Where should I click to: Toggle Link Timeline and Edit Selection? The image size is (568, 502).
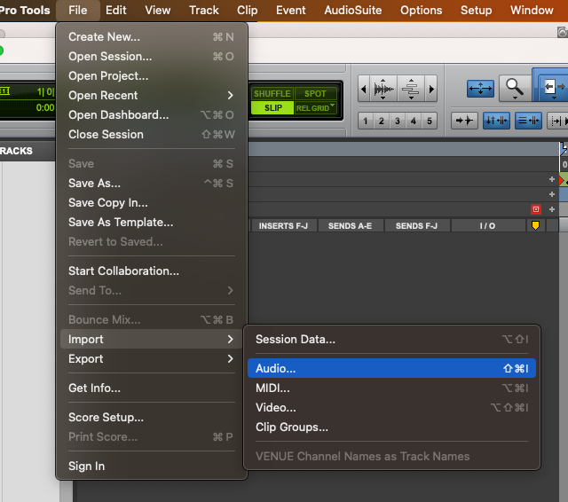[496, 121]
